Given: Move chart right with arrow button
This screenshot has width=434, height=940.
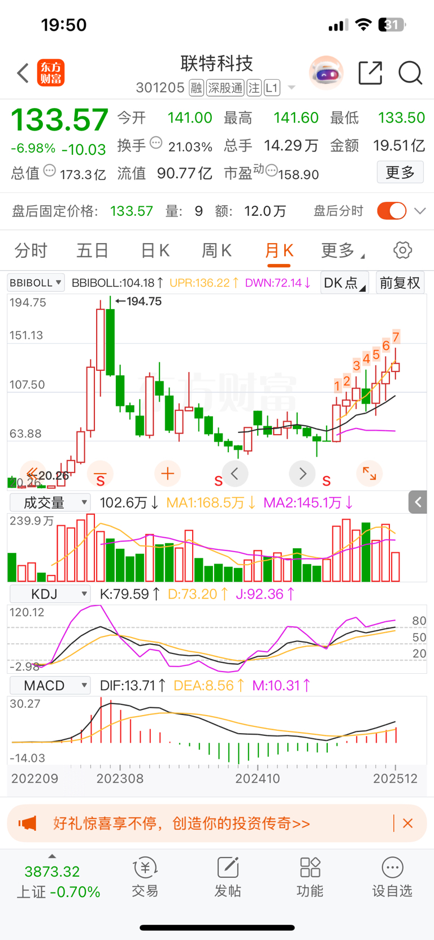Looking at the screenshot, I should coord(302,473).
